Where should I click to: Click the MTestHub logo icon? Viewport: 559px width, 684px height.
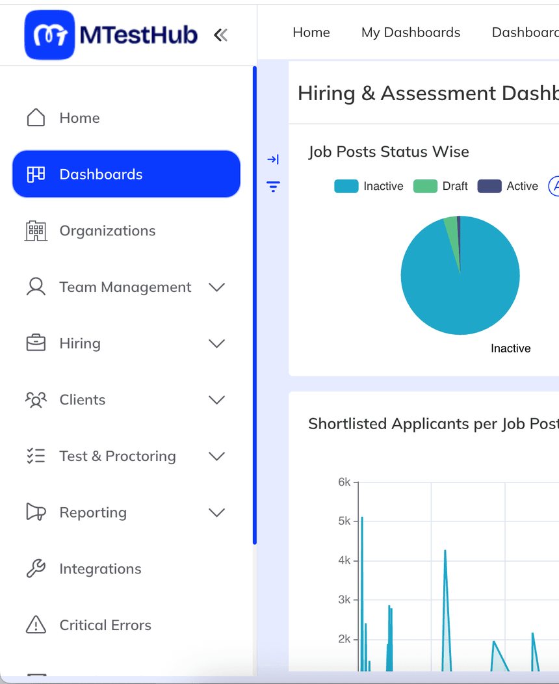pos(49,34)
